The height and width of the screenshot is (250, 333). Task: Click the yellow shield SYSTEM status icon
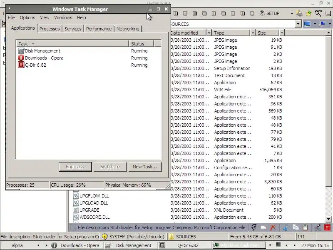pos(105,237)
